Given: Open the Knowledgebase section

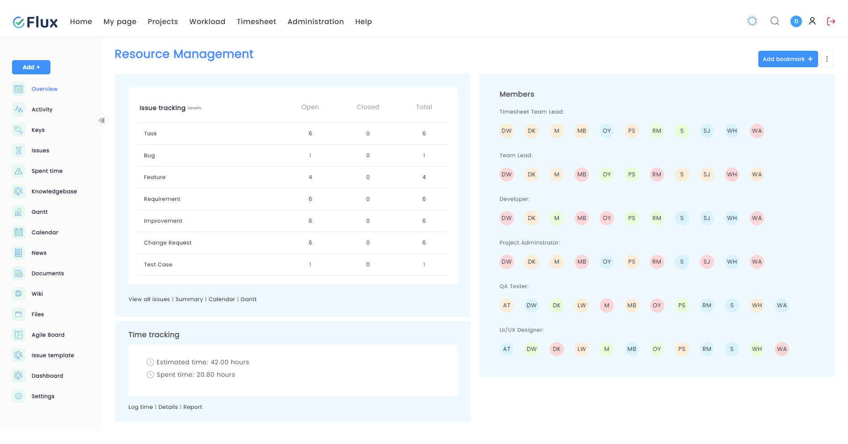Looking at the screenshot, I should click(x=18, y=191).
